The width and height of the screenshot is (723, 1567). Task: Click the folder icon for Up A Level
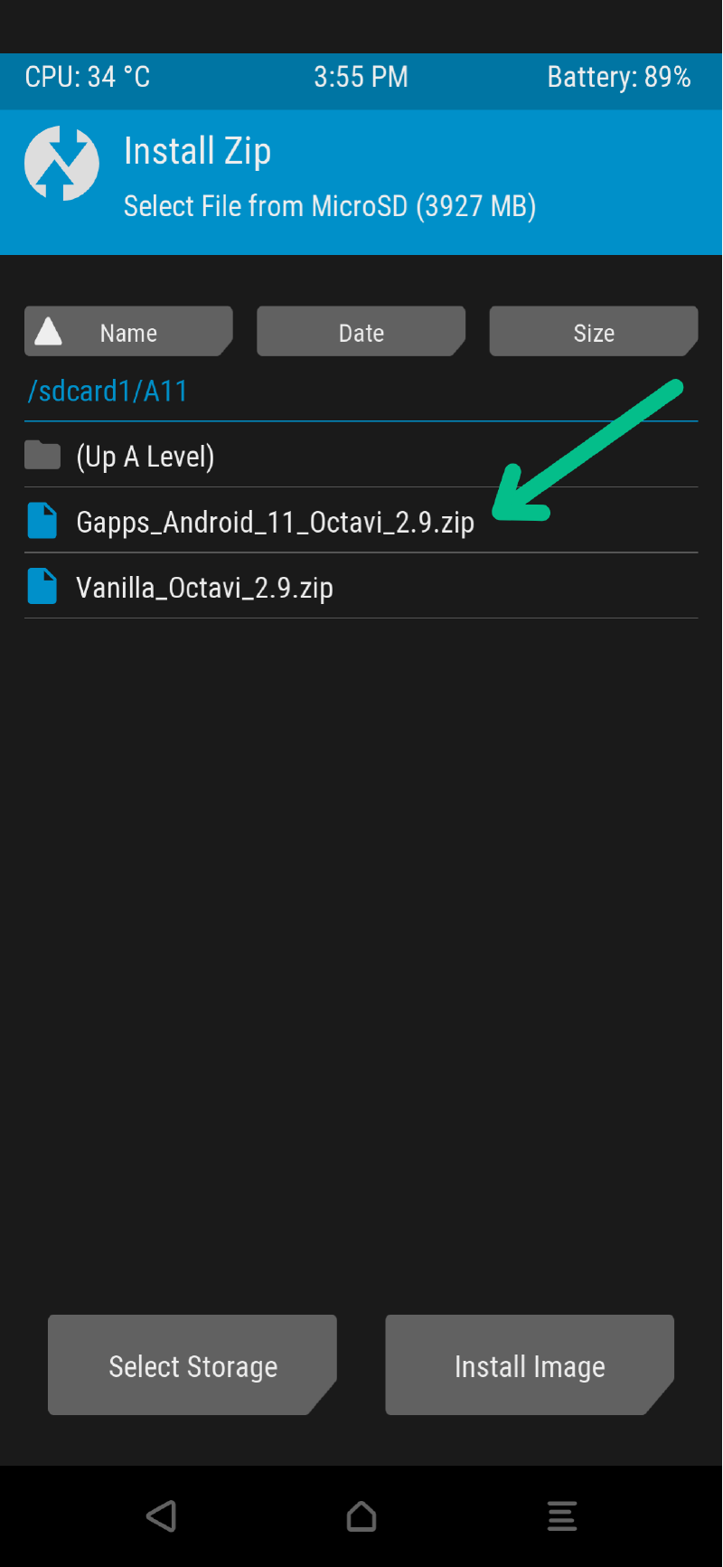42,456
